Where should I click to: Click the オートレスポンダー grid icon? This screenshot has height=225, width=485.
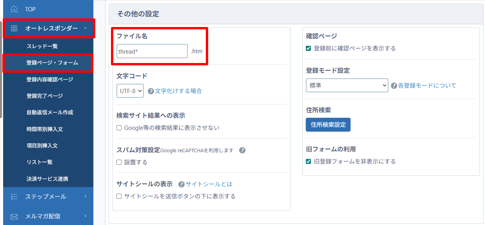tap(14, 28)
